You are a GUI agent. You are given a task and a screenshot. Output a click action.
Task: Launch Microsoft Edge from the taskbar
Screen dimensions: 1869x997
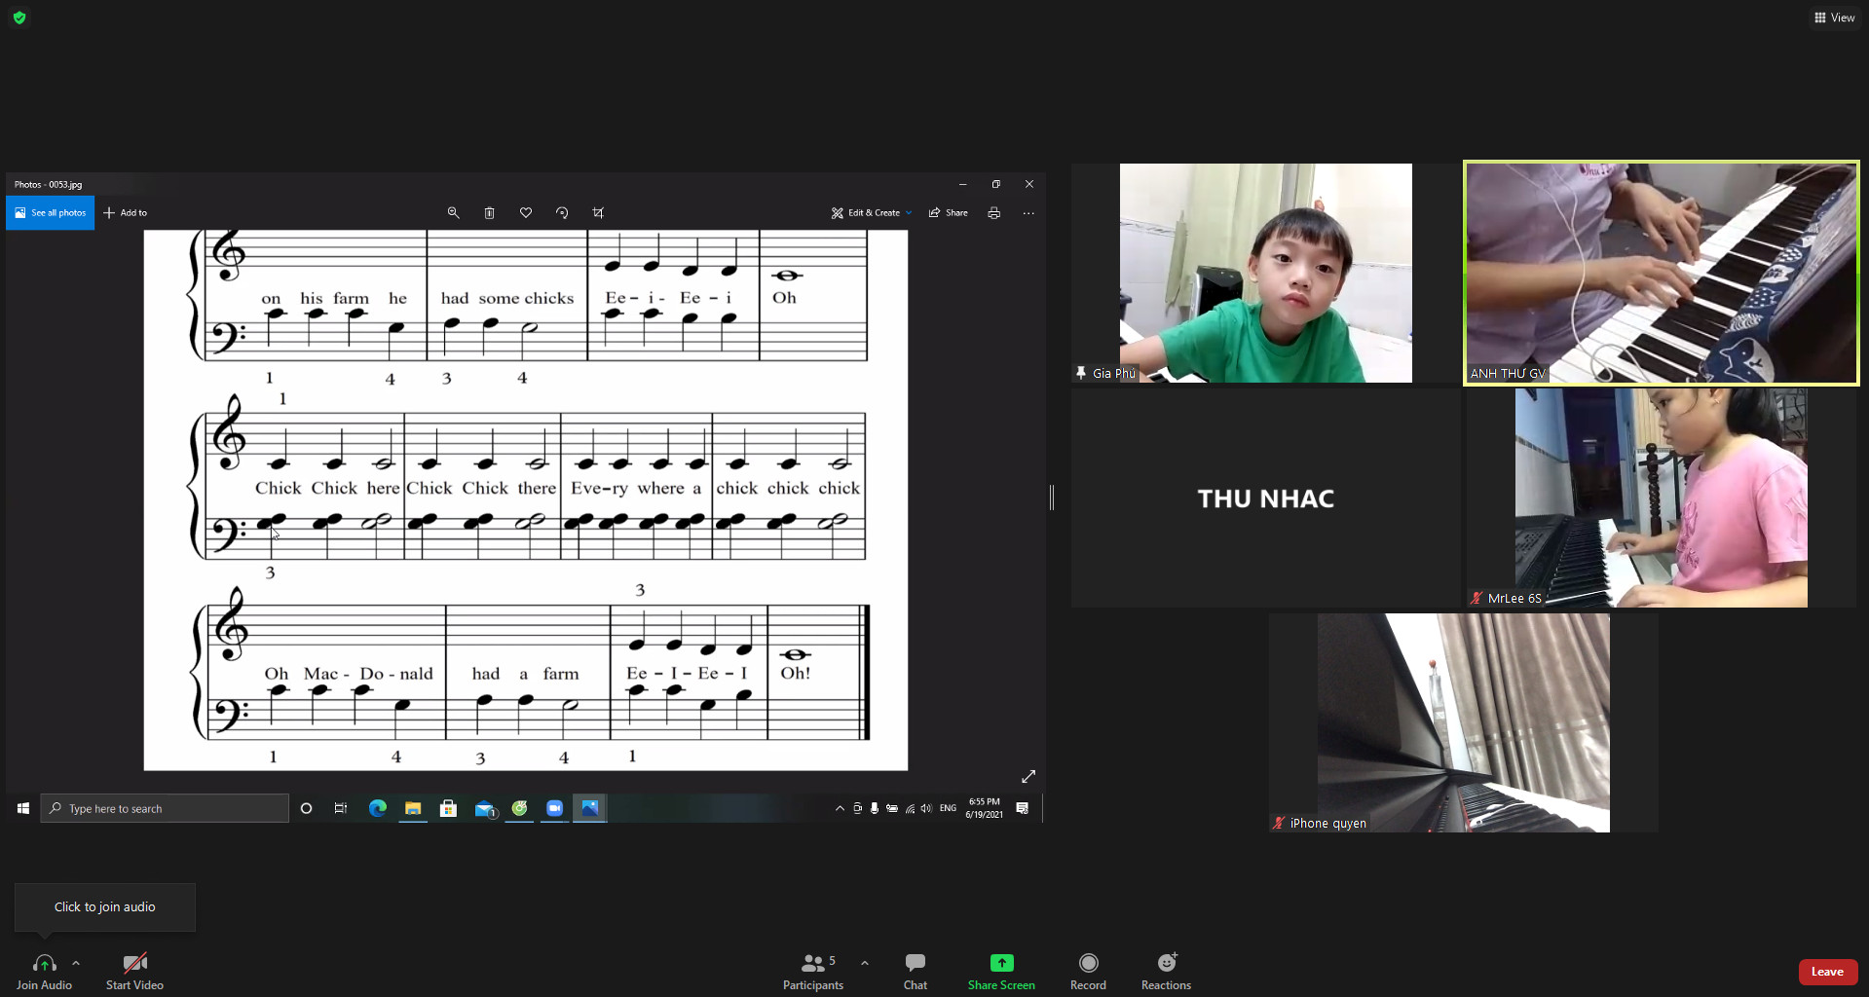click(377, 808)
